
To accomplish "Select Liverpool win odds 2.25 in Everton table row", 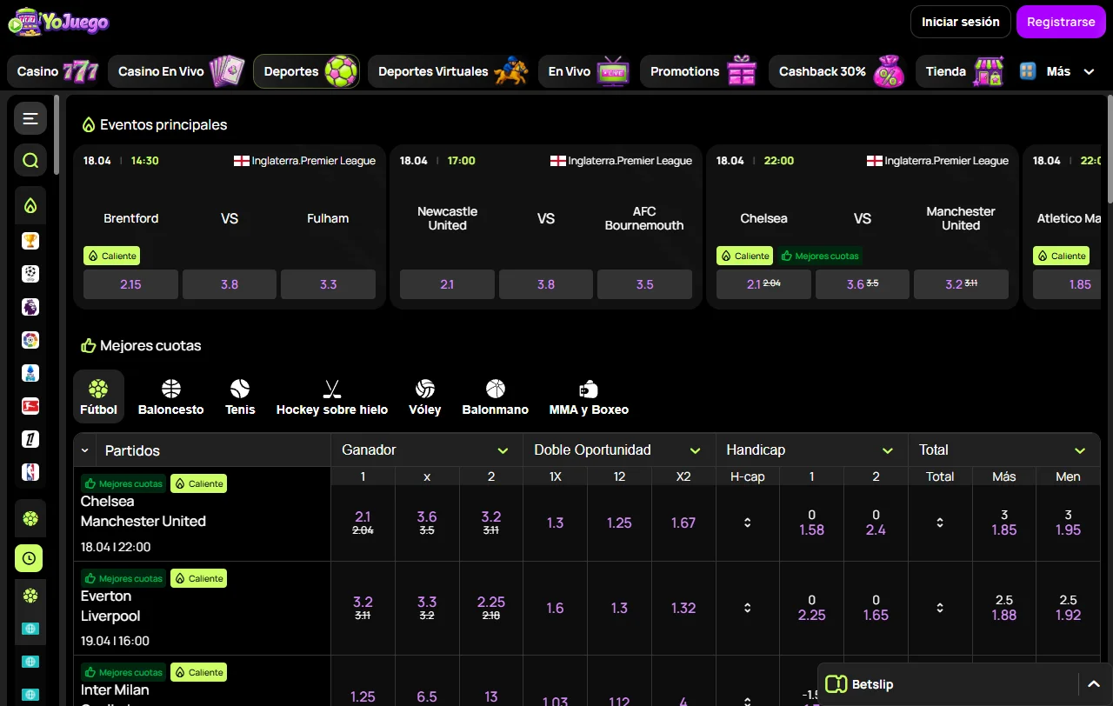I will pos(491,608).
